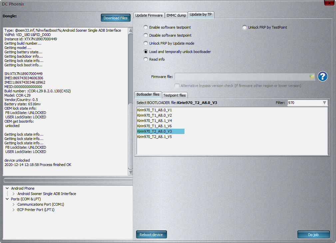
Task: Select Kirin970_T1_A8.1_V4 bootloader file
Action: (x=154, y=121)
